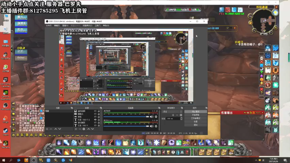The height and width of the screenshot is (163, 290).
Task: Click the 设置 settings button in controls
Action: 195,122
